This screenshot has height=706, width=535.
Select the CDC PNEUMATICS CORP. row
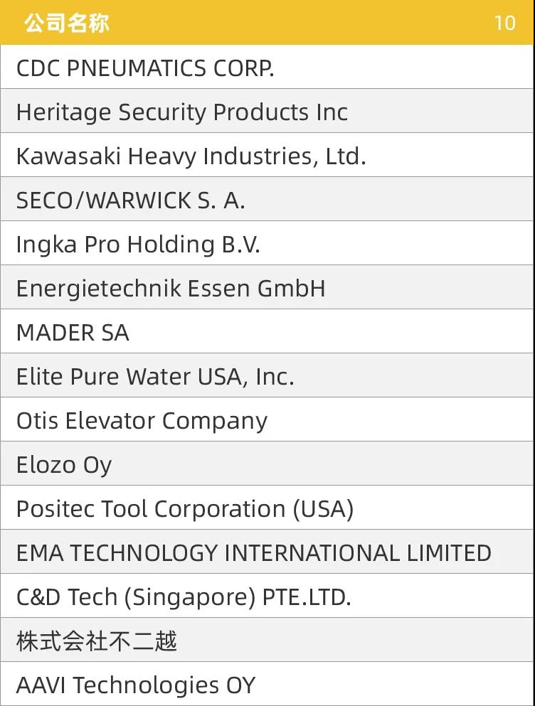(x=267, y=67)
